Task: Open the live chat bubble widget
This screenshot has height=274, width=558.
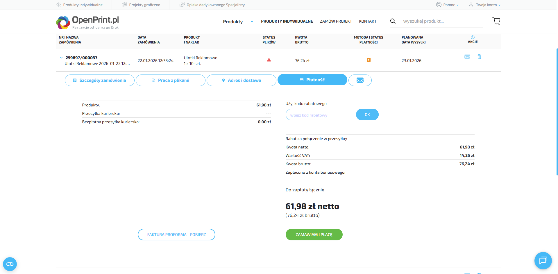Action: coord(543,260)
